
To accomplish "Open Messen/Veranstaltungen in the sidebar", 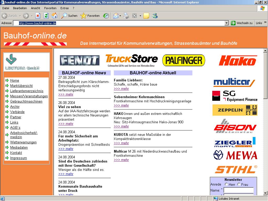I will point(29,96).
